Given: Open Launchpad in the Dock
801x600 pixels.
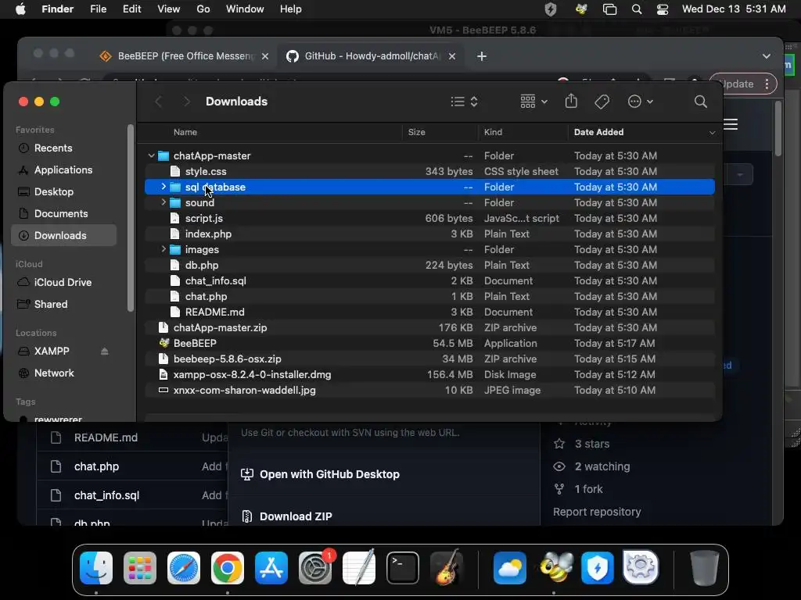Looking at the screenshot, I should click(x=140, y=568).
